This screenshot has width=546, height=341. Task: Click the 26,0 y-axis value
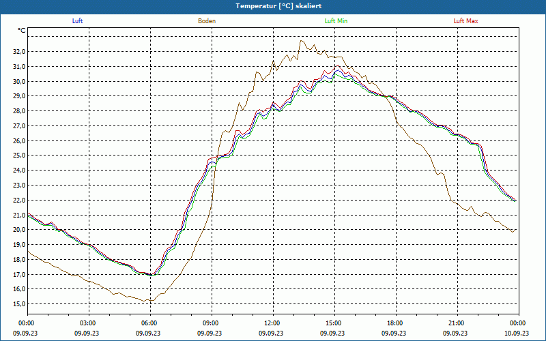tap(18, 141)
